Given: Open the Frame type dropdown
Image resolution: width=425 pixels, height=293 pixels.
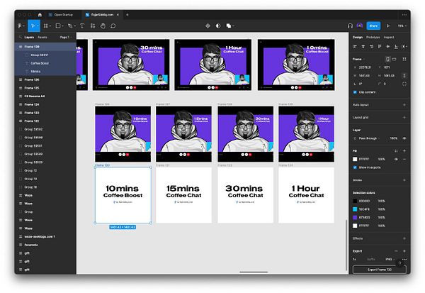Looking at the screenshot, I should 359,59.
